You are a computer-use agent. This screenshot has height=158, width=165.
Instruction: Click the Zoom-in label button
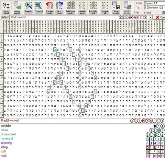29,11
